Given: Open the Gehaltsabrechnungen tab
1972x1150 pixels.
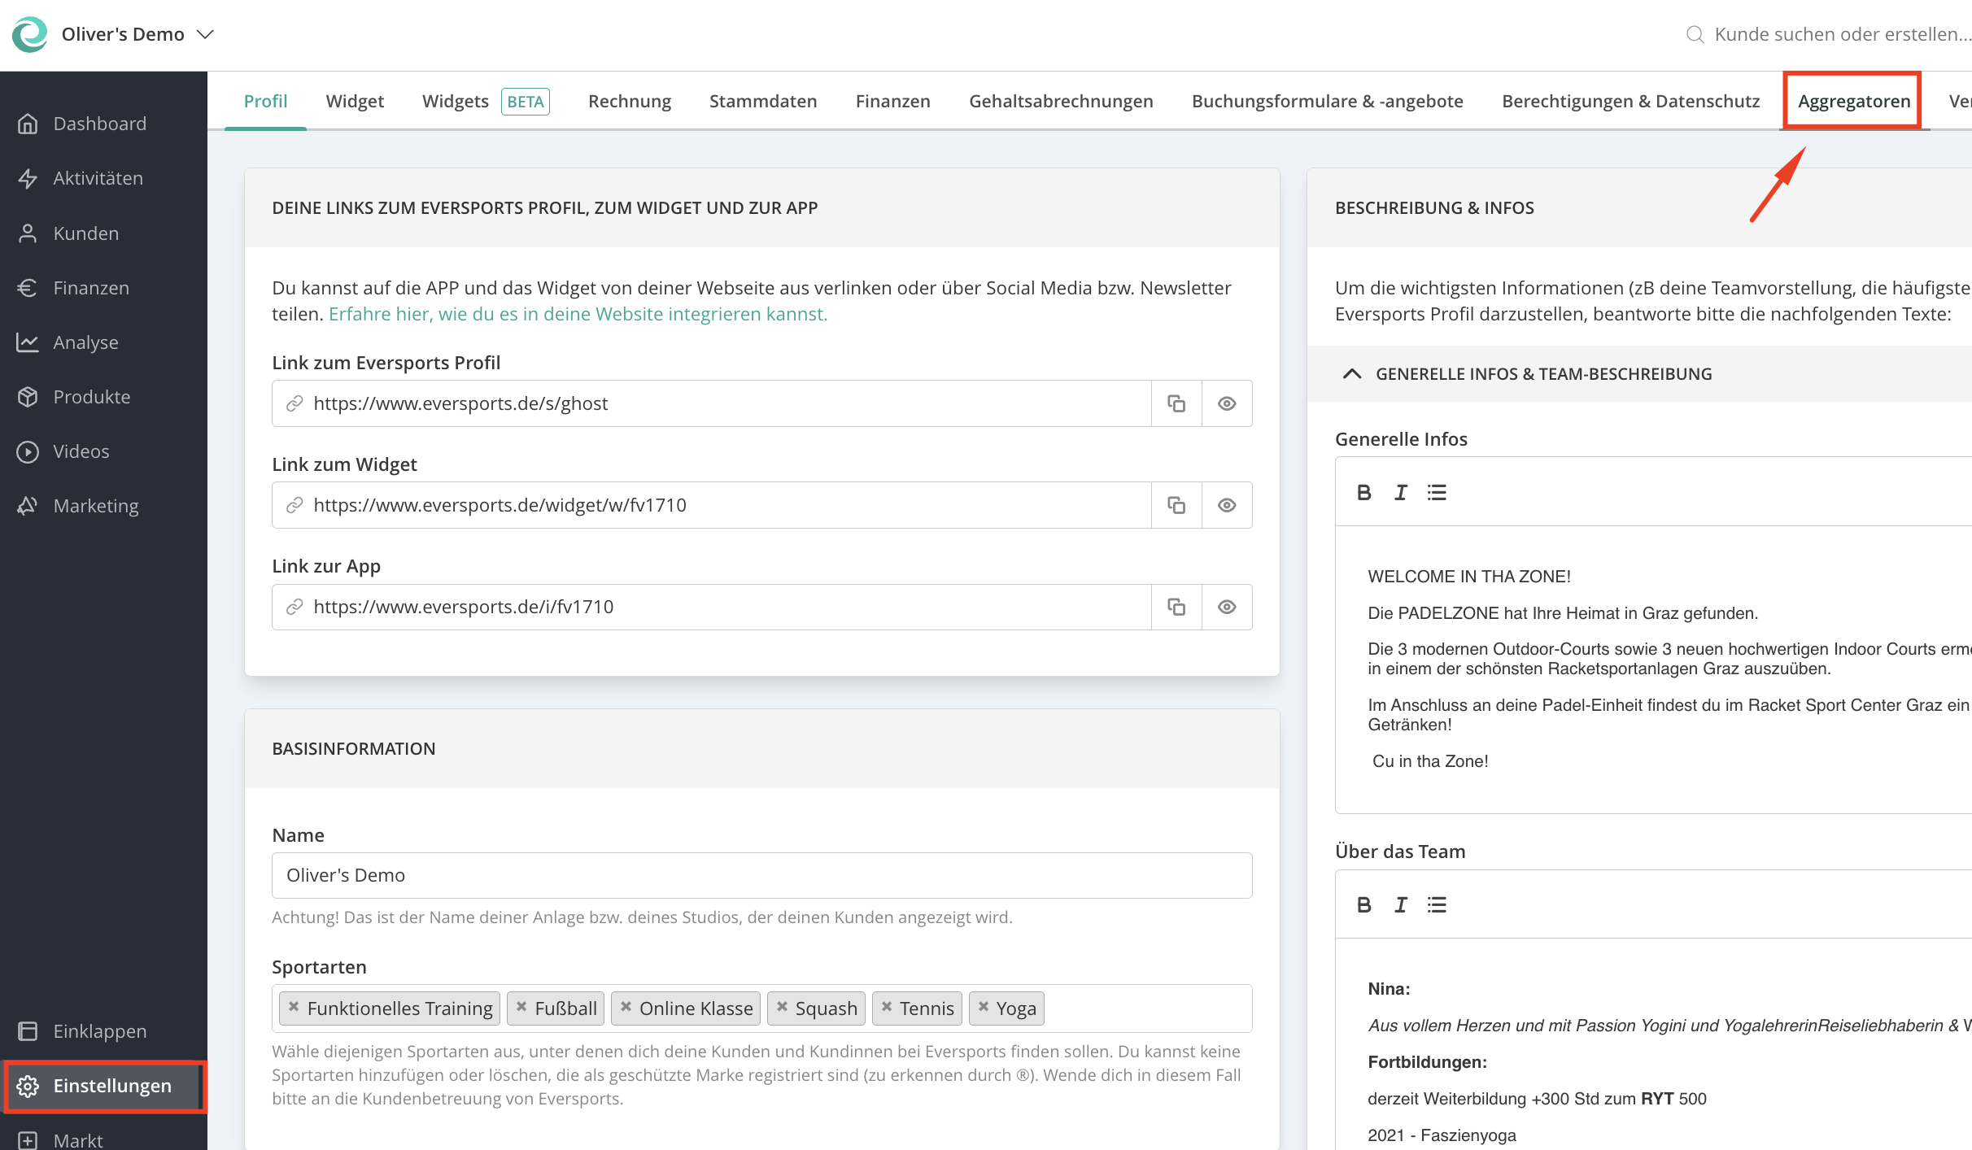Looking at the screenshot, I should click(1061, 101).
